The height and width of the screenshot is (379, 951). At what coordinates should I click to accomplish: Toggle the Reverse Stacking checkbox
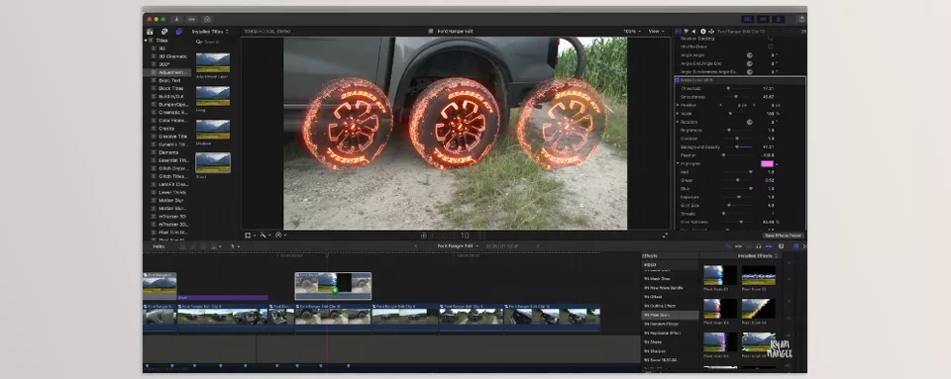point(771,39)
